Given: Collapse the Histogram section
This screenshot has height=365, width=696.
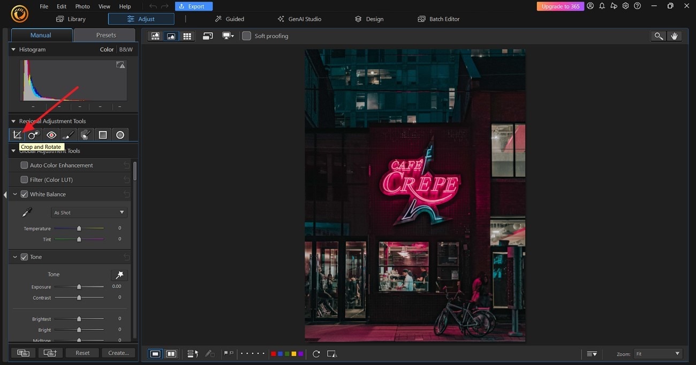Looking at the screenshot, I should 13,49.
